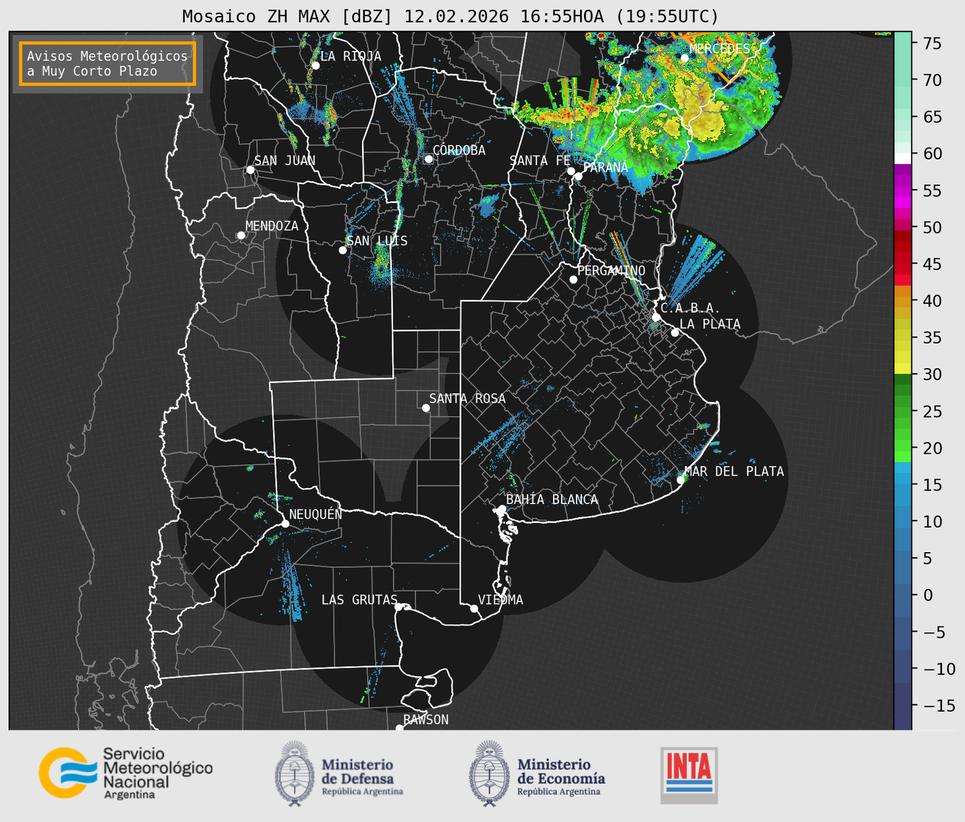This screenshot has height=822, width=965.
Task: Click the 75 label on the dBZ scale
Action: [932, 43]
